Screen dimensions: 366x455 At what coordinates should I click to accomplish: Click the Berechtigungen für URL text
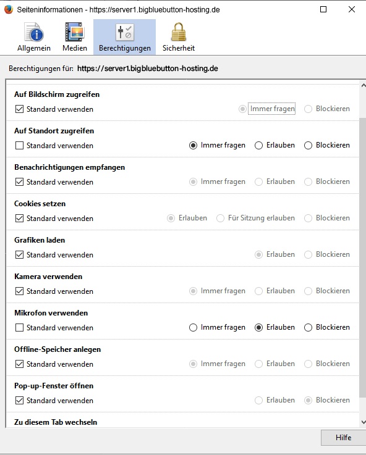tap(148, 69)
